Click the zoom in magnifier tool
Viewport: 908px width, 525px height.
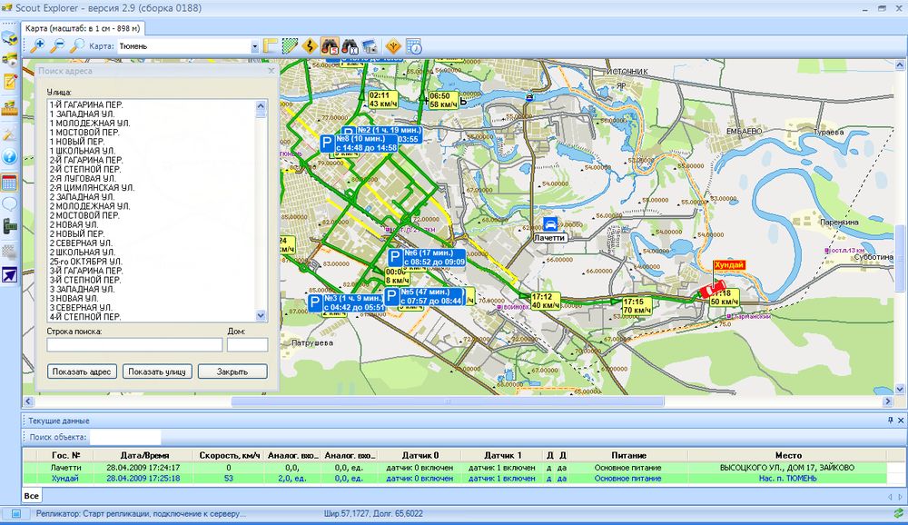tap(37, 45)
